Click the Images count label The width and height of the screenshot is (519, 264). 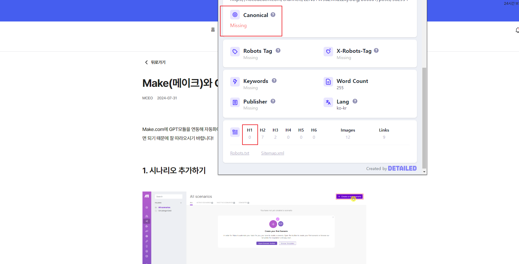click(x=348, y=130)
